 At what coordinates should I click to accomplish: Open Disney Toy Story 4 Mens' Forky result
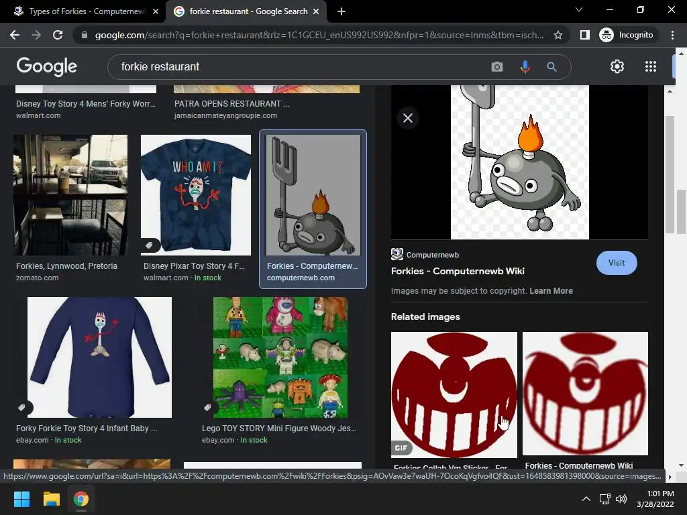point(86,104)
